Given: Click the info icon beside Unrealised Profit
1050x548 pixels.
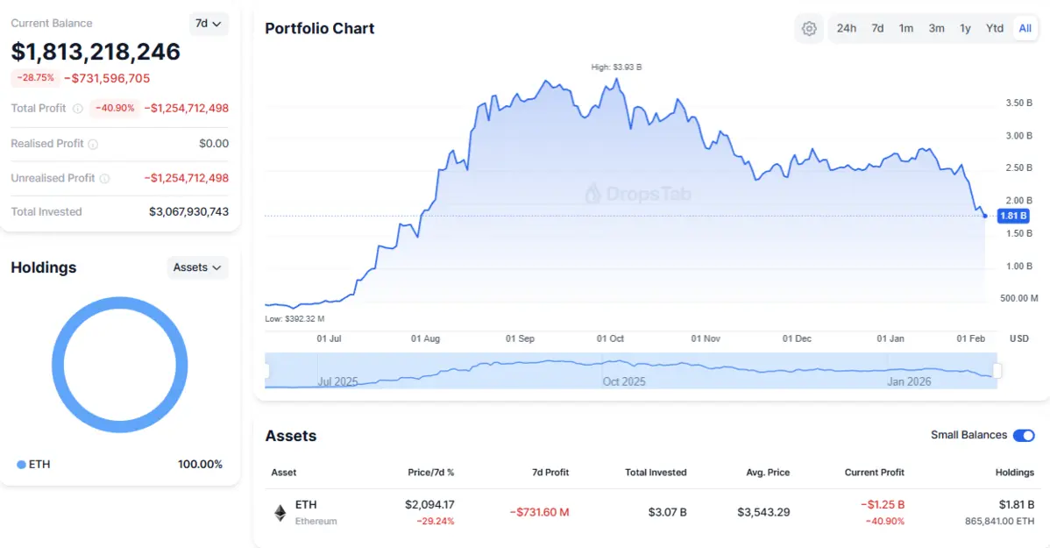Looking at the screenshot, I should pos(104,179).
